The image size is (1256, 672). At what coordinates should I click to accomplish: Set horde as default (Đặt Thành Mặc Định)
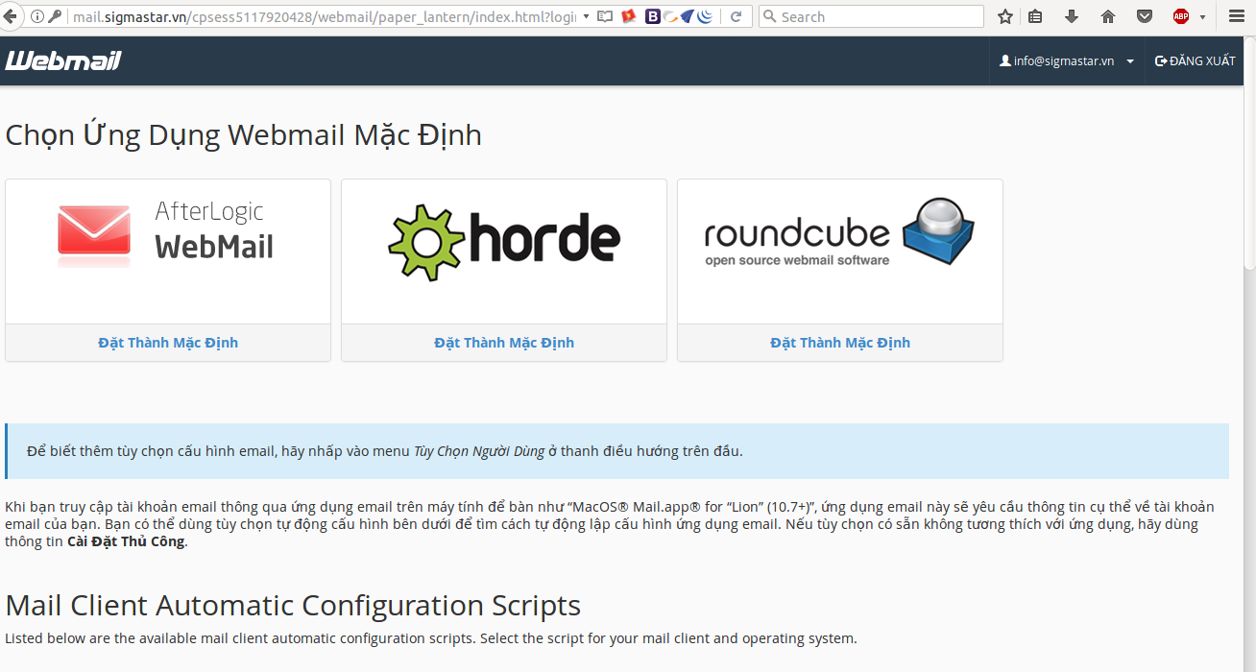pyautogui.click(x=504, y=343)
